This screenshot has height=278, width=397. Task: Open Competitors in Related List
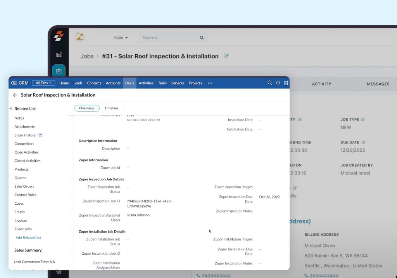(24, 143)
